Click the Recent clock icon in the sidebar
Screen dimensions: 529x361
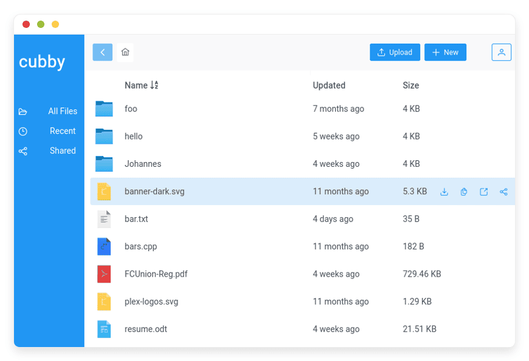(23, 131)
